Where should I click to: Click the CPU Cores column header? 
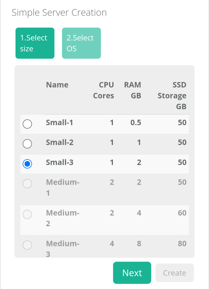[x=104, y=90]
